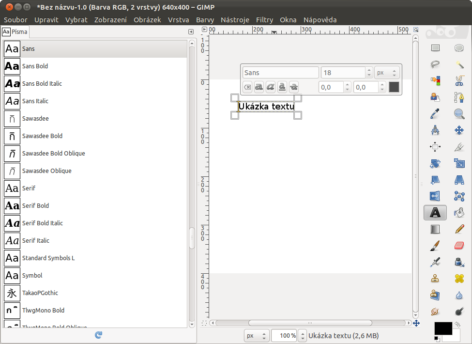The width and height of the screenshot is (472, 344).
Task: Toggle zoom-on-resize button at canvas top-right
Action: click(x=416, y=30)
